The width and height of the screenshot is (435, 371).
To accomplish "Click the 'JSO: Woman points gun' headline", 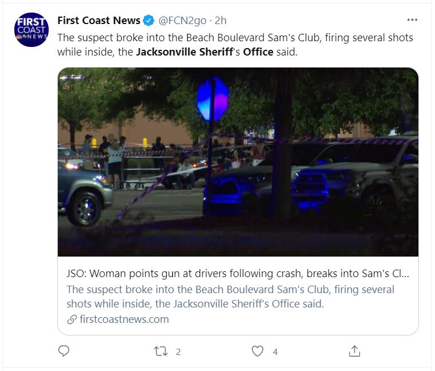I will 238,274.
